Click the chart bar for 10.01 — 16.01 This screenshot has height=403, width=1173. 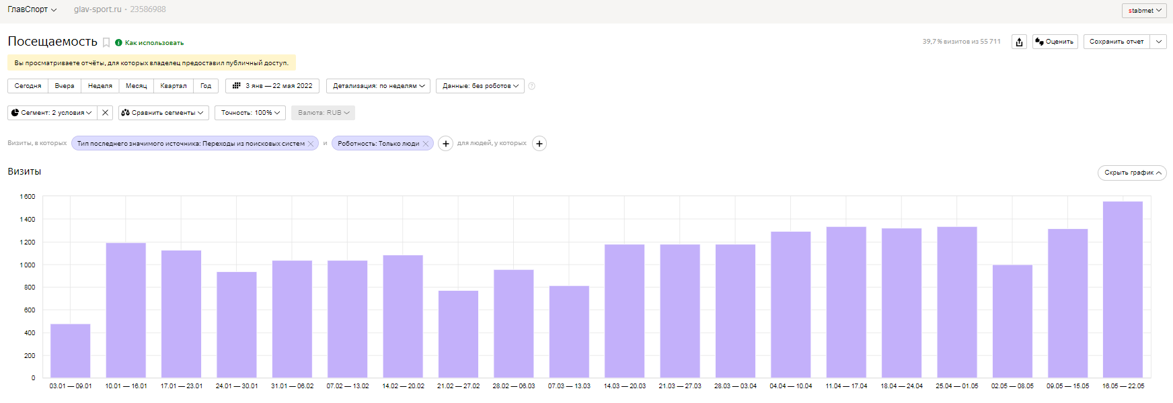(126, 310)
